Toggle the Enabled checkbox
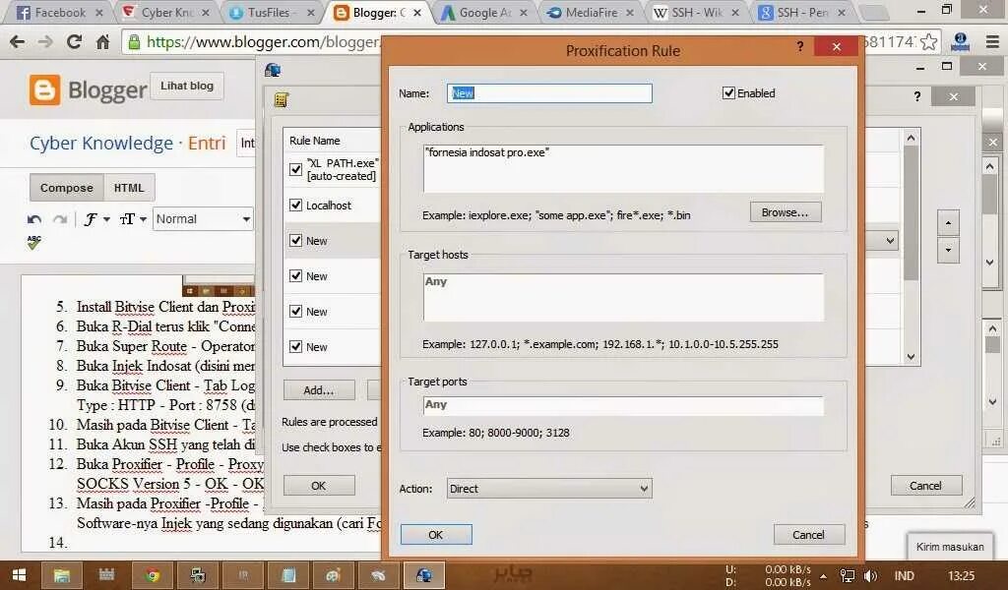Image resolution: width=1008 pixels, height=590 pixels. point(728,93)
